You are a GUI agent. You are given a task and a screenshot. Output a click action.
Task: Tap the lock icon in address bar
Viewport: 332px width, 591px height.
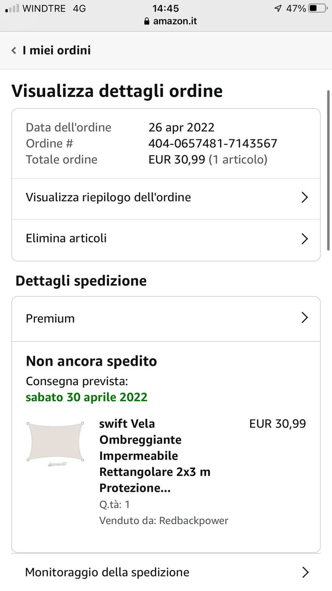pyautogui.click(x=147, y=21)
